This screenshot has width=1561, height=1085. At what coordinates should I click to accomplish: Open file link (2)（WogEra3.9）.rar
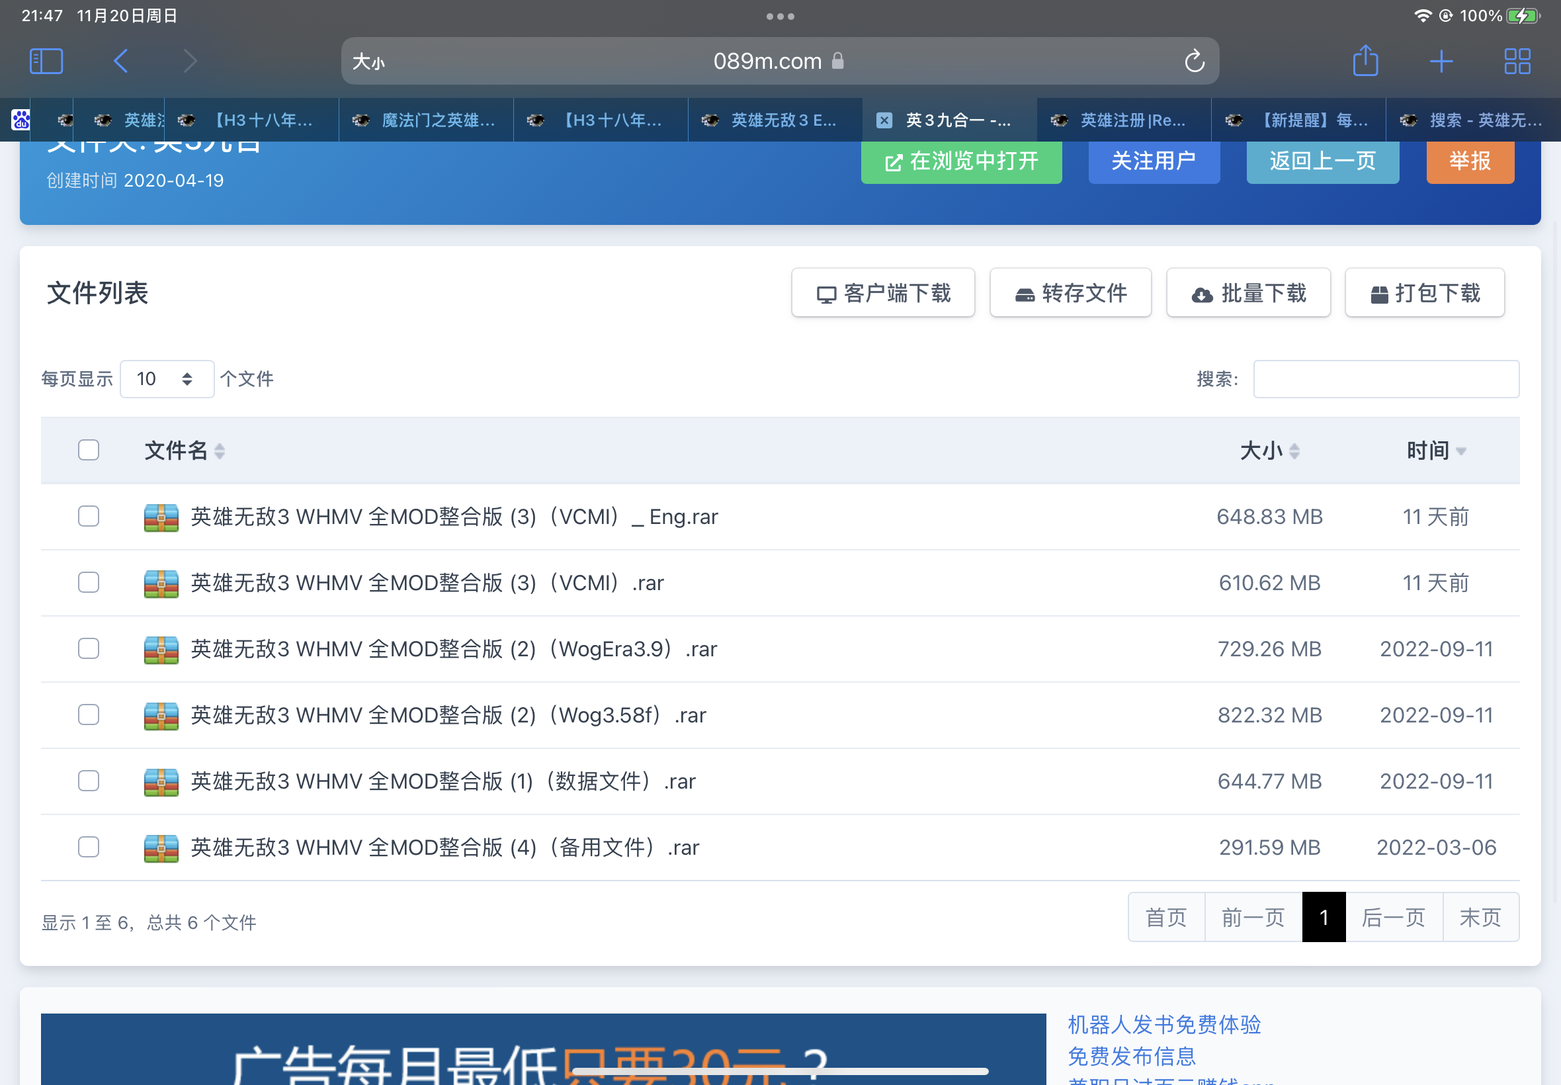point(454,649)
